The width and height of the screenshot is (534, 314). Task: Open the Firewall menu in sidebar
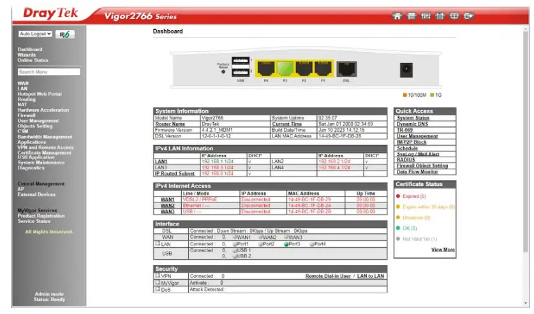27,115
